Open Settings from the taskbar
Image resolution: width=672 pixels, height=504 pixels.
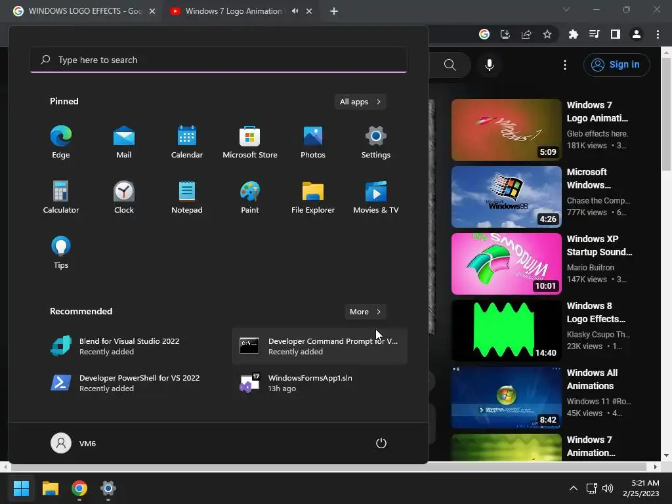[x=108, y=488]
